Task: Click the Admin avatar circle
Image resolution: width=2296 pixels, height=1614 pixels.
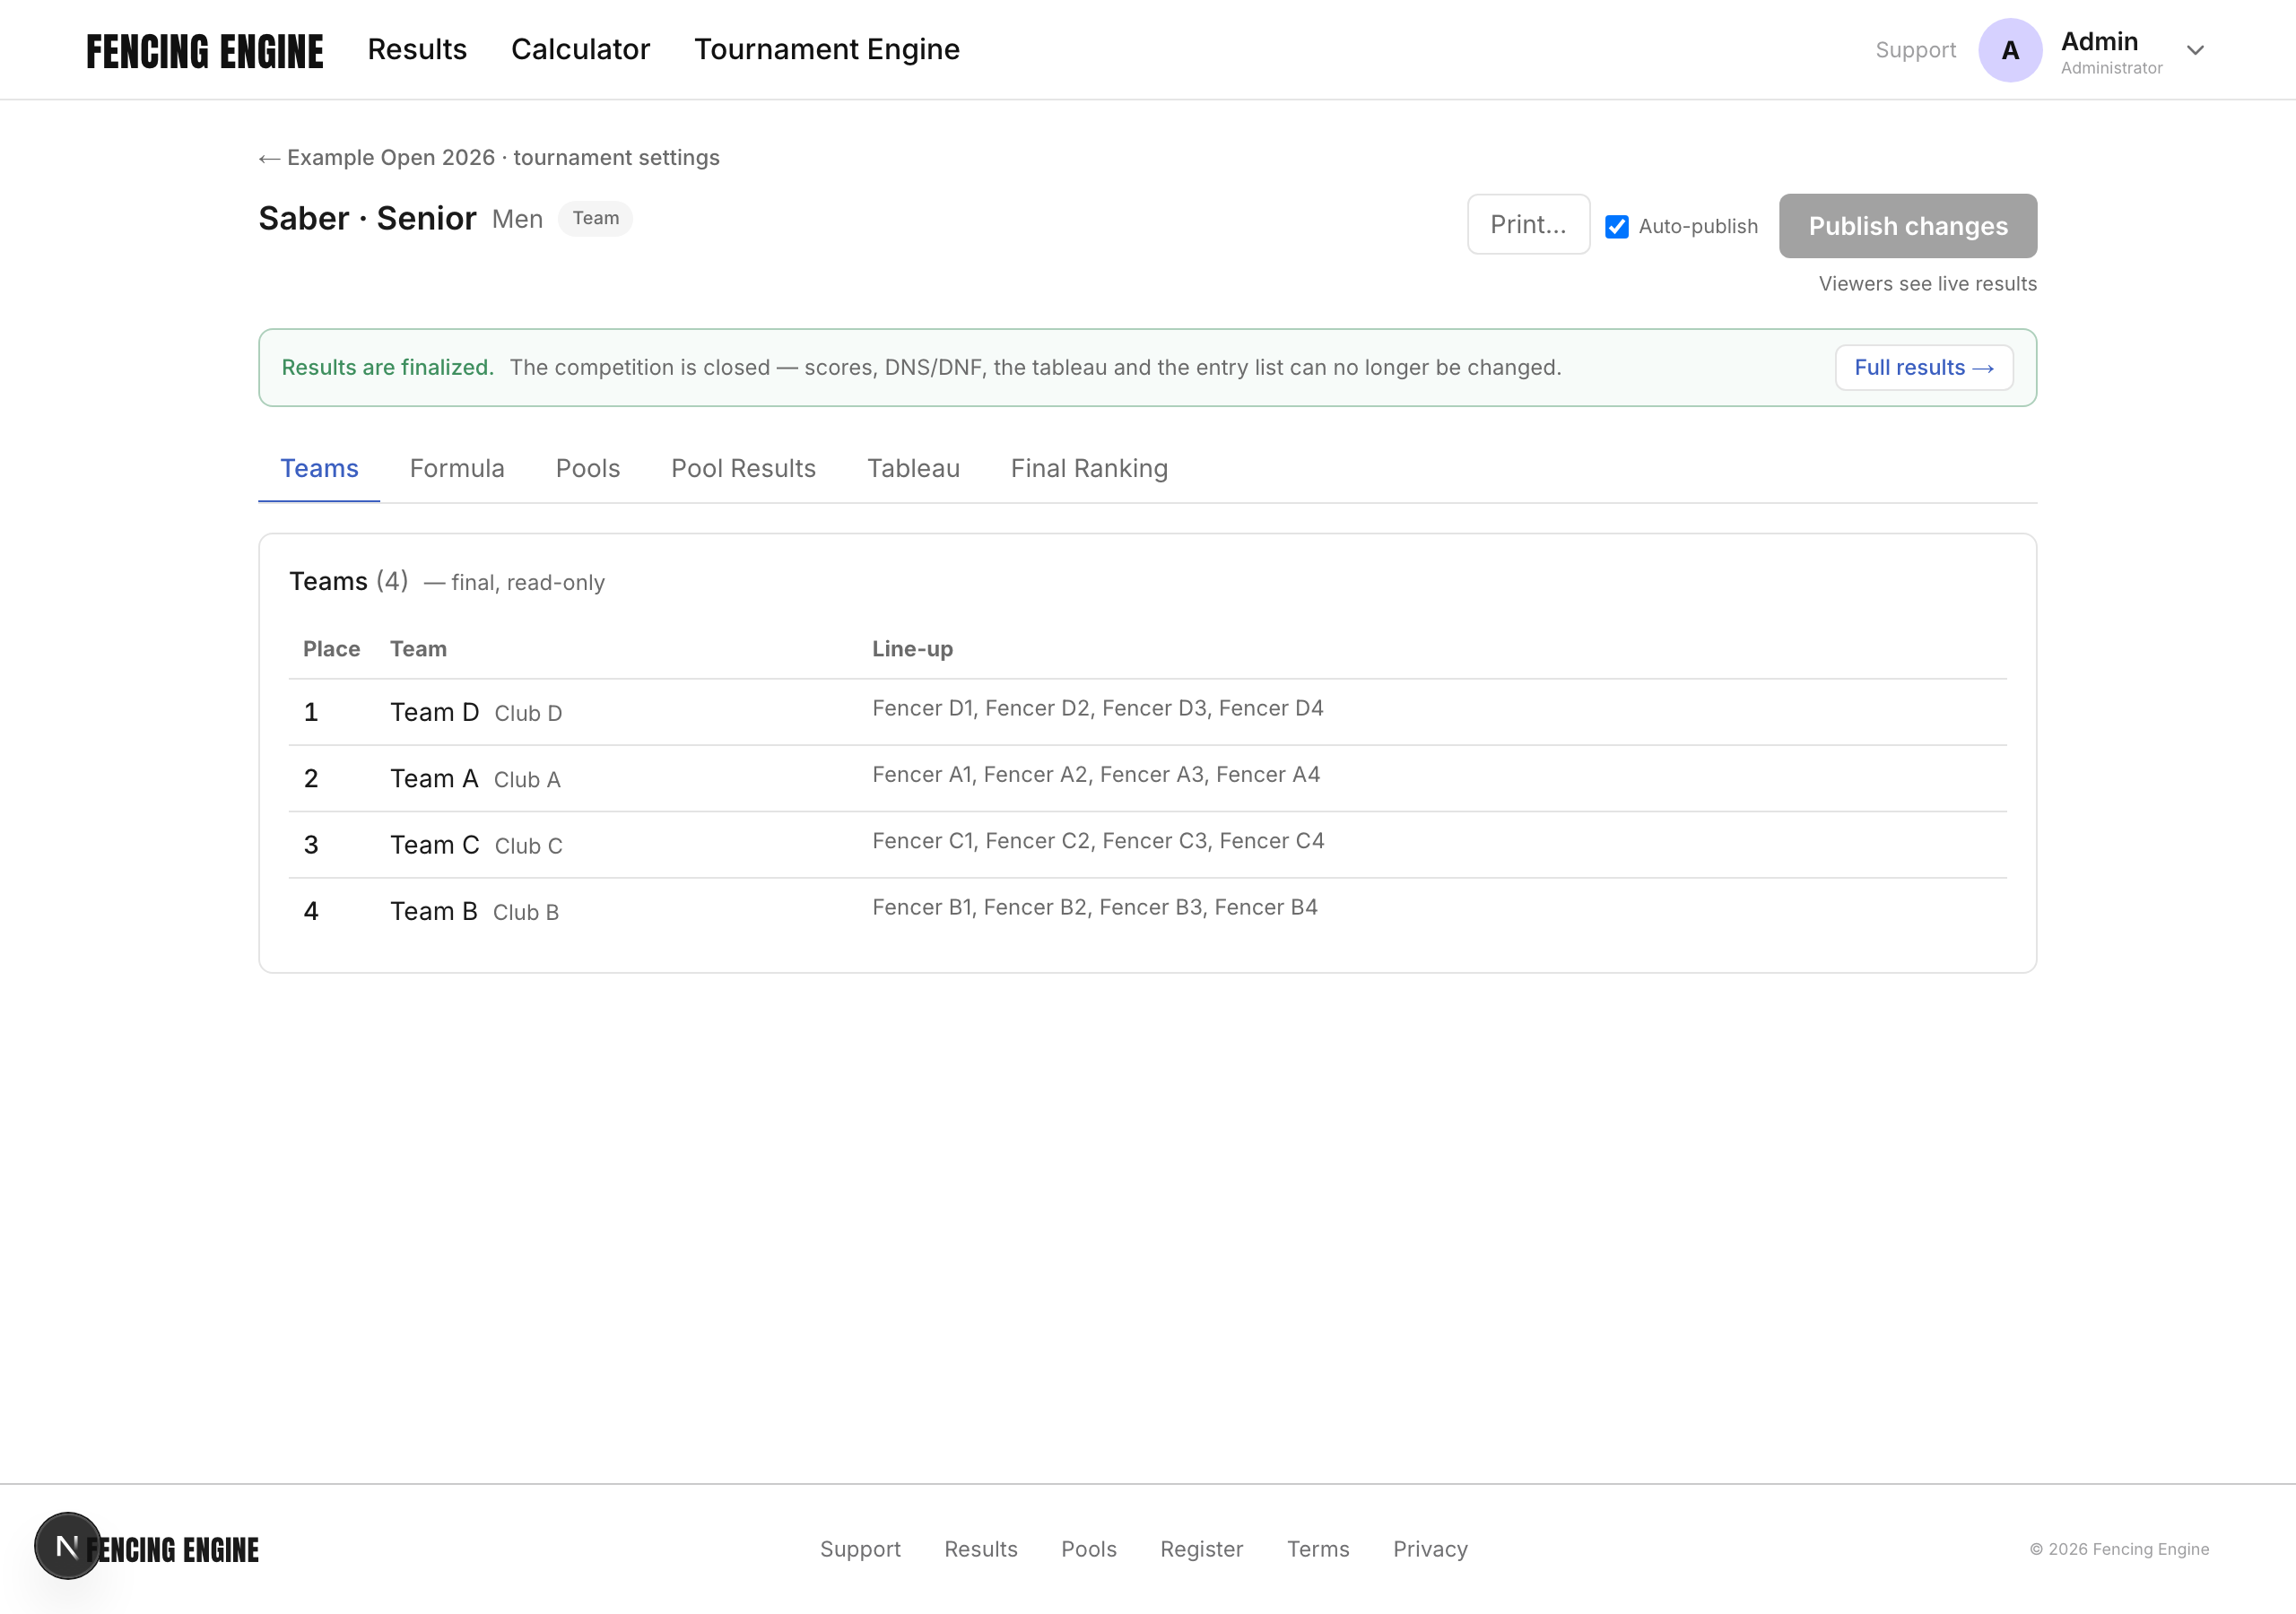Action: 2010,50
